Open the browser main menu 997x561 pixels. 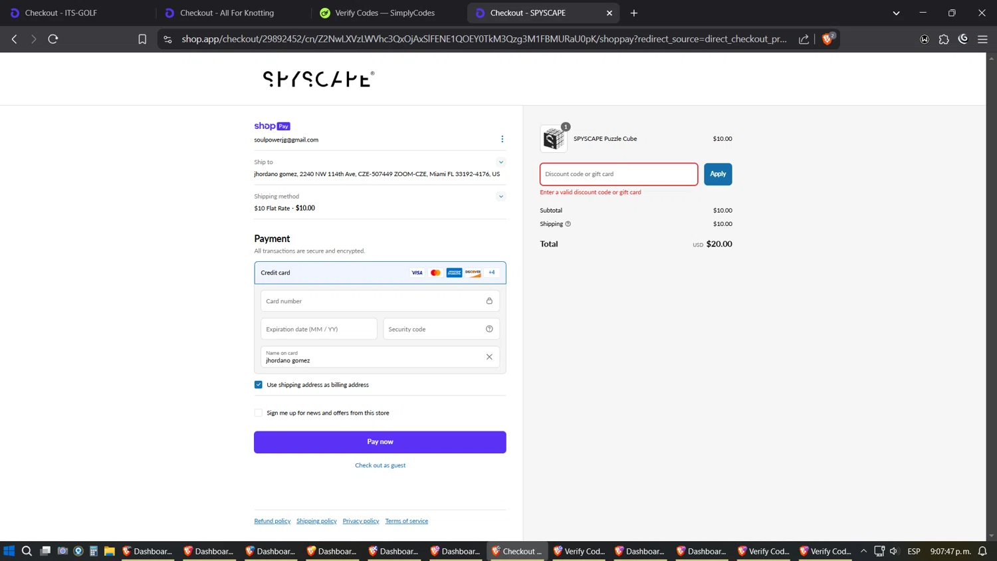point(982,39)
